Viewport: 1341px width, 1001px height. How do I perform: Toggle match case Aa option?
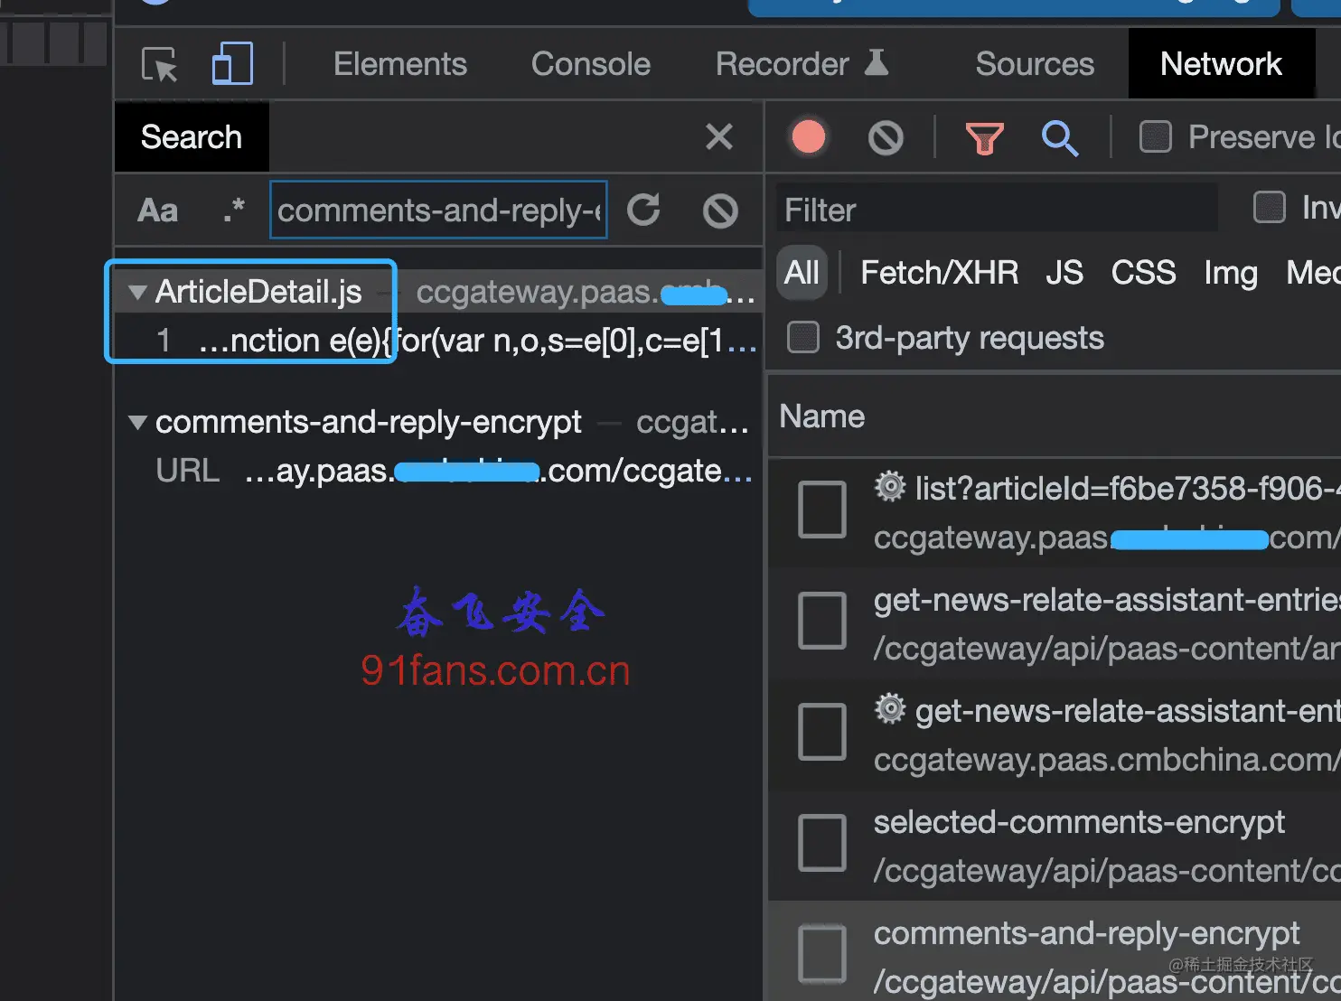(158, 210)
